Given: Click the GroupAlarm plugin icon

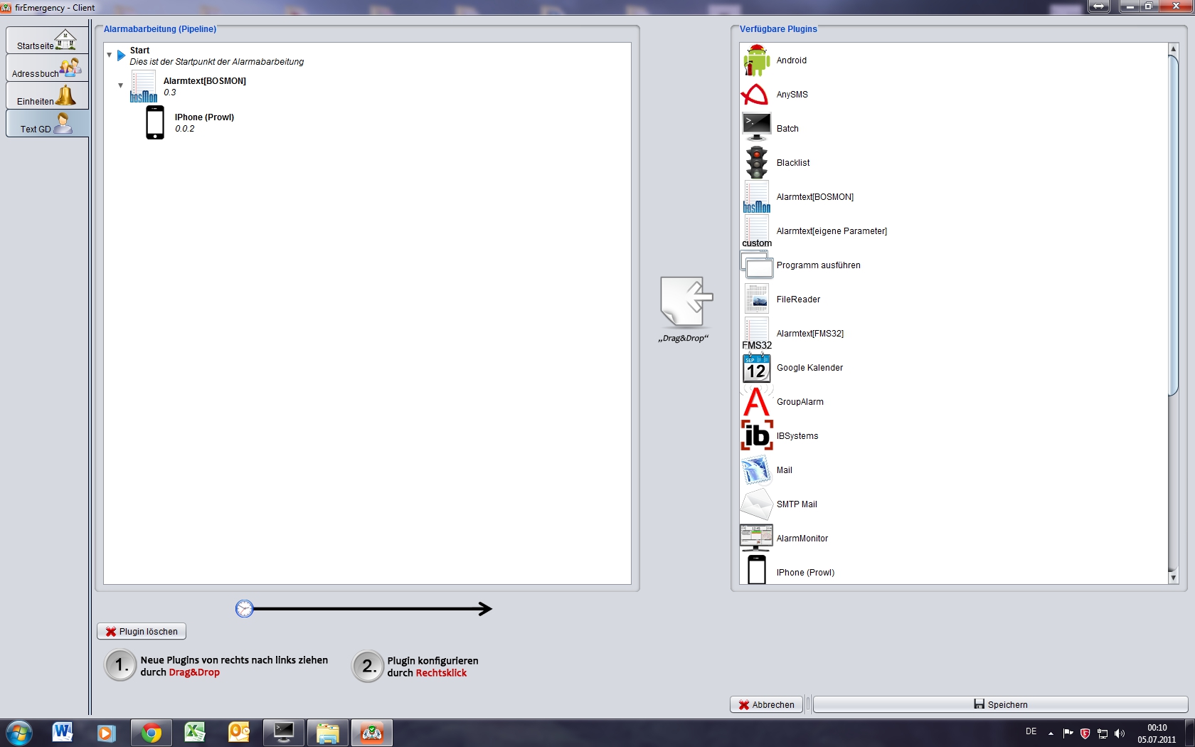Looking at the screenshot, I should click(x=756, y=402).
